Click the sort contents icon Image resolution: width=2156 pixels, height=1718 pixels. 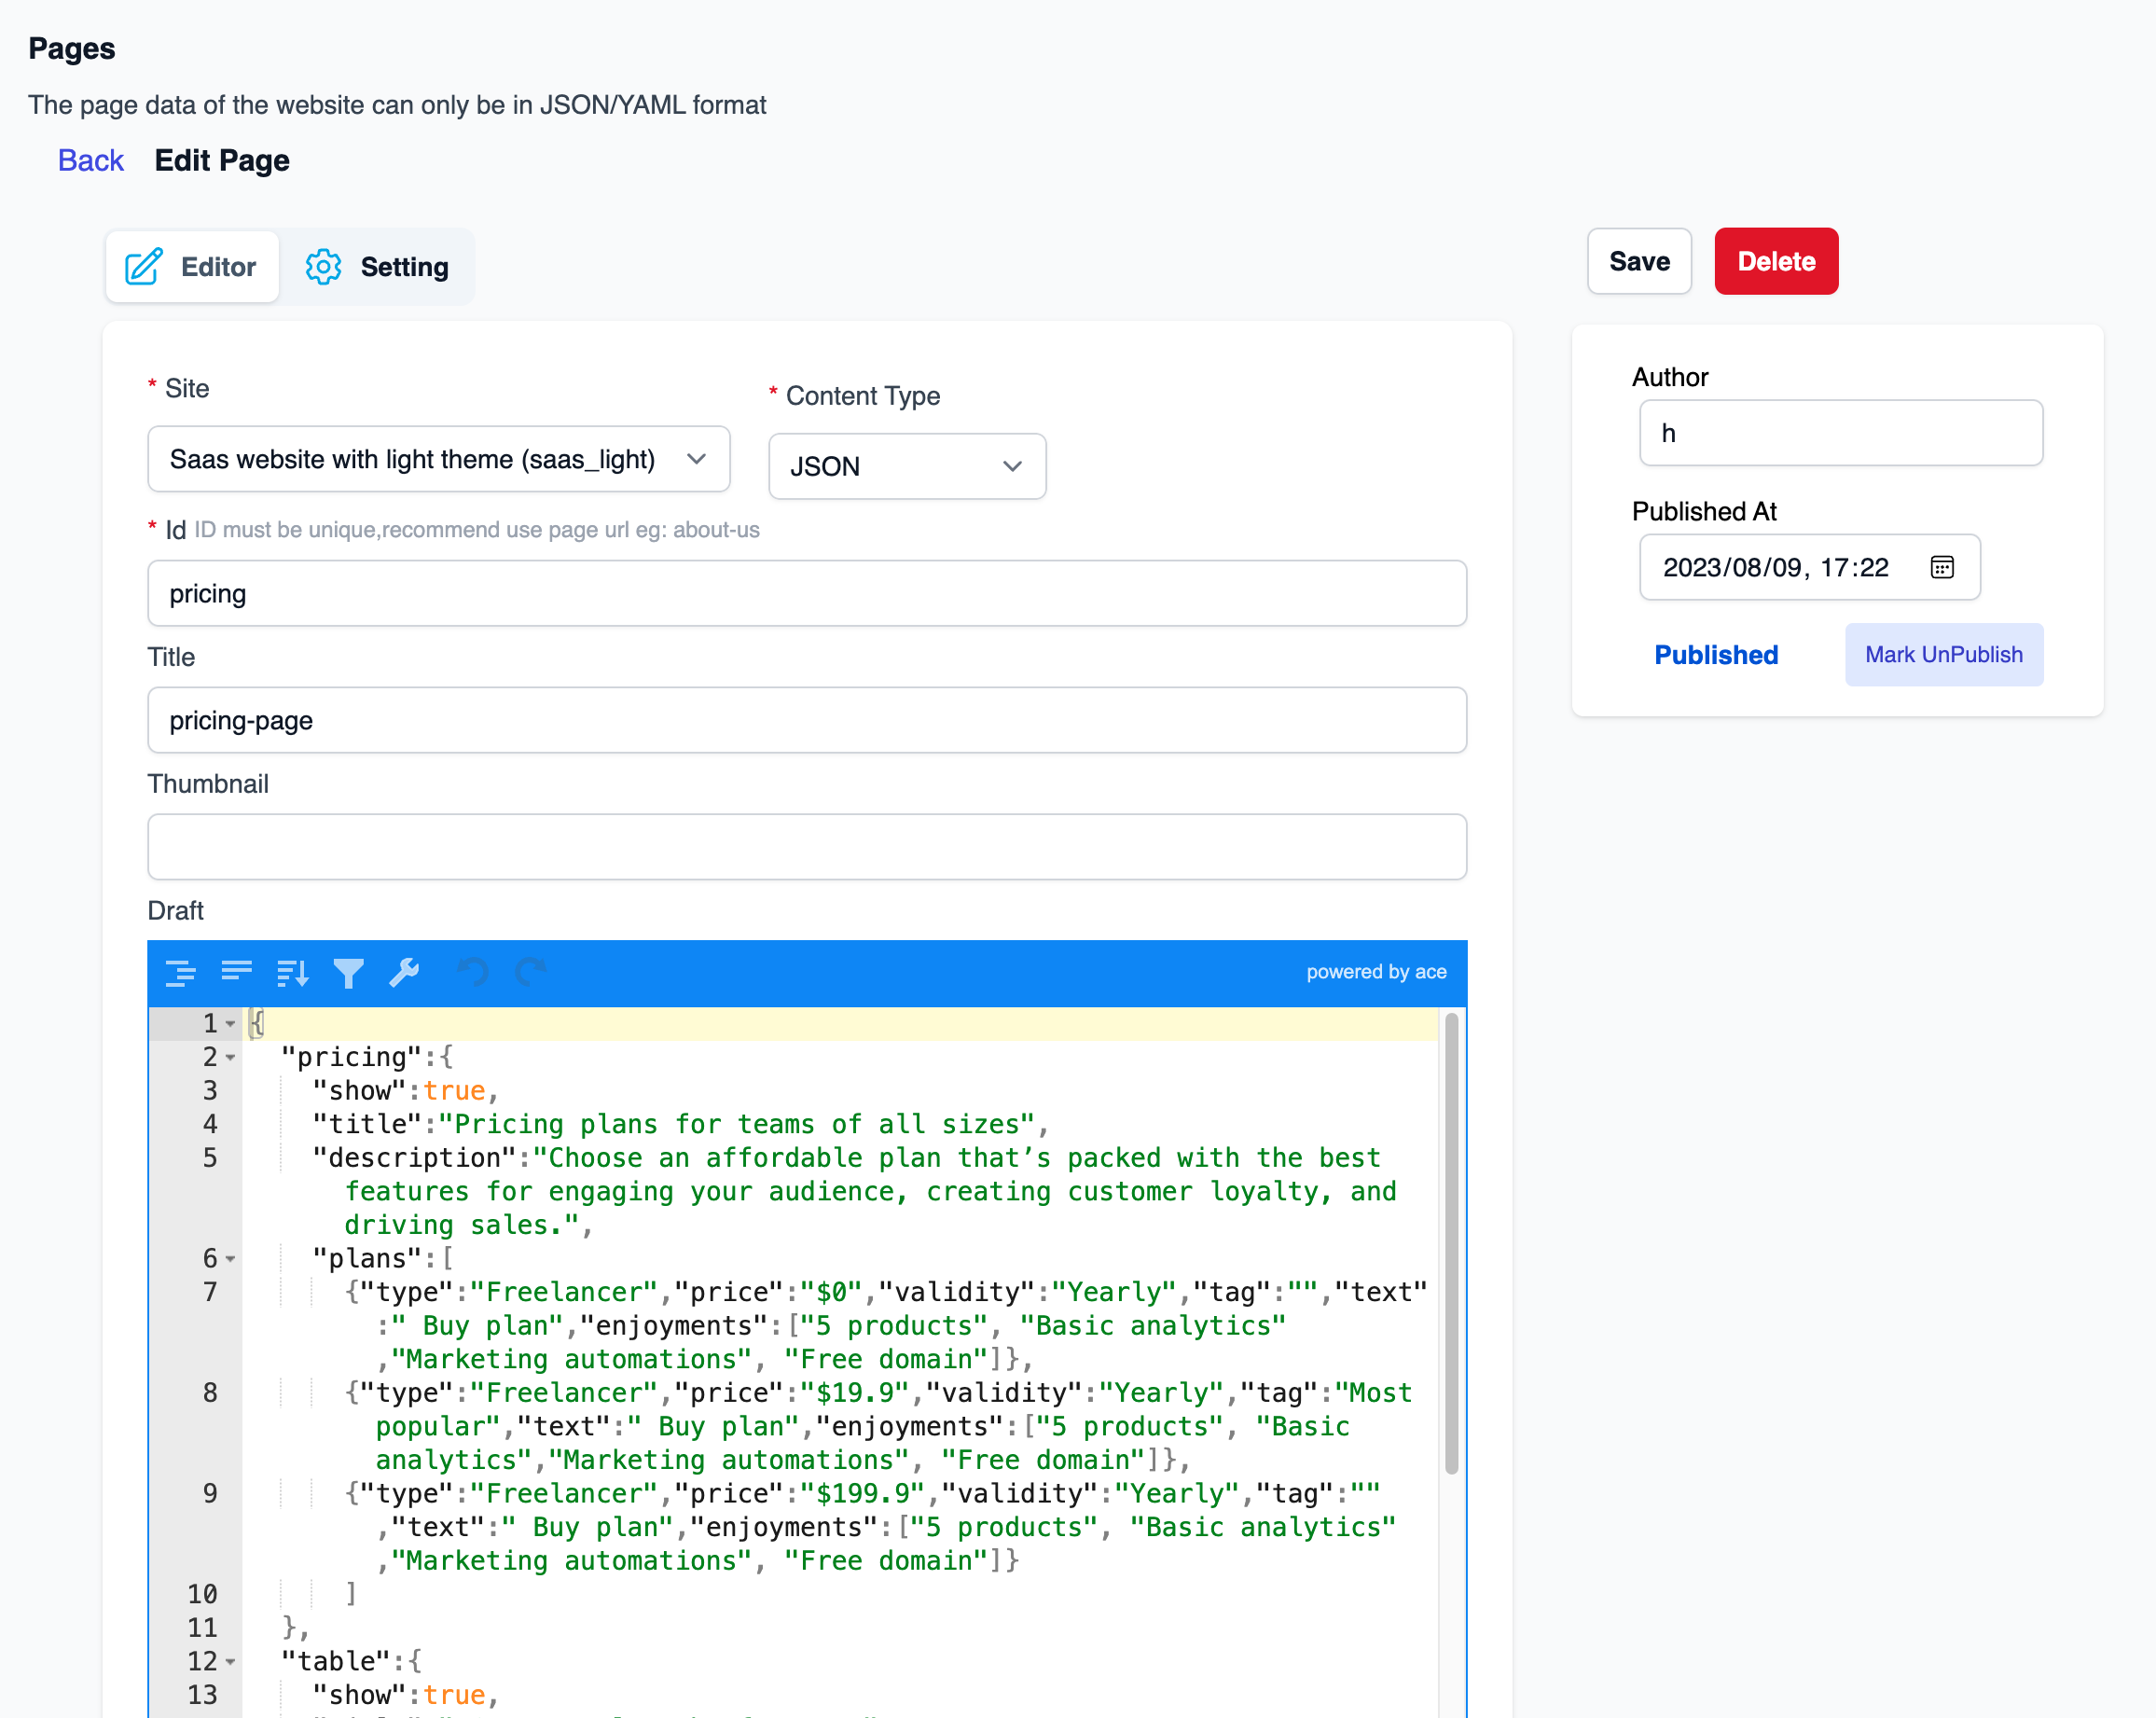[292, 972]
